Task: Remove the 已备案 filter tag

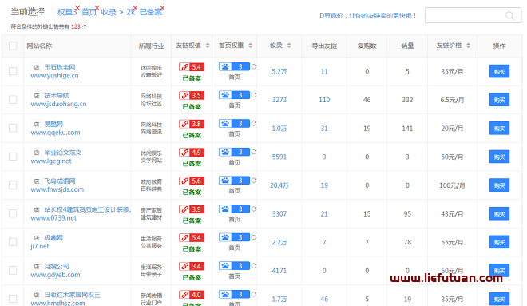Action: tap(162, 8)
